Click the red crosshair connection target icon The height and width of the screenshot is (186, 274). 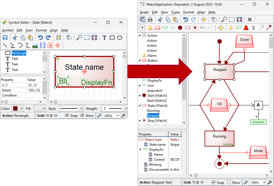[x=58, y=46]
